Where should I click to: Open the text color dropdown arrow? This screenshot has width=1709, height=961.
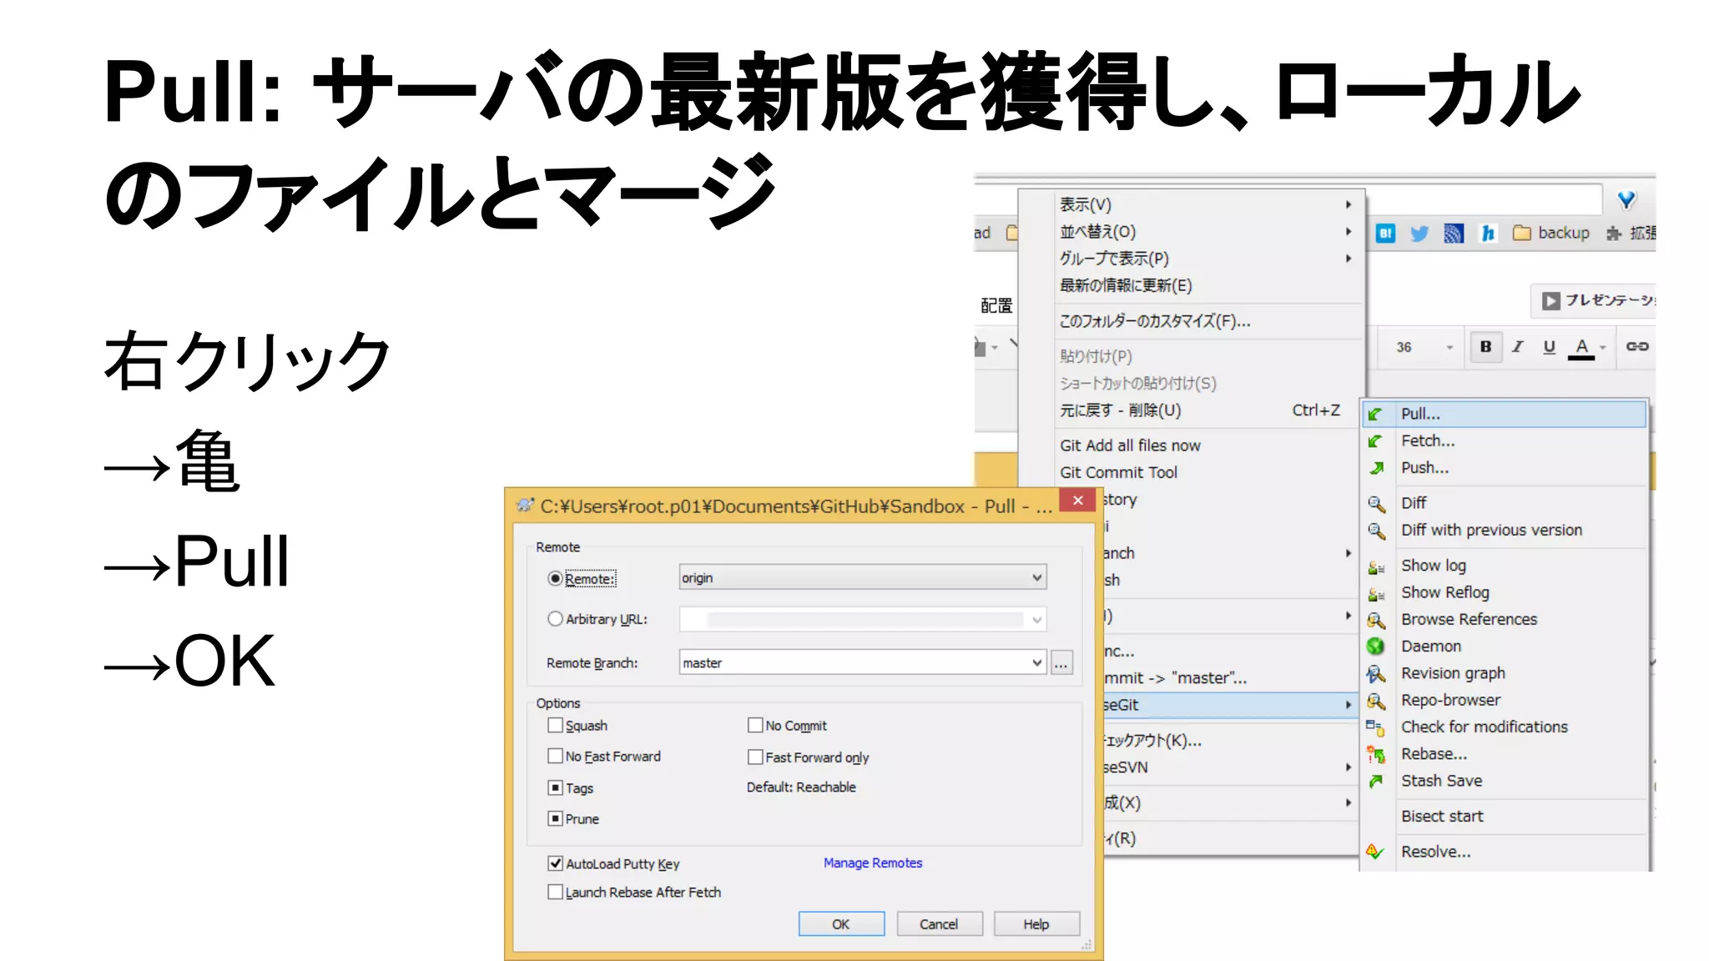coord(1602,347)
